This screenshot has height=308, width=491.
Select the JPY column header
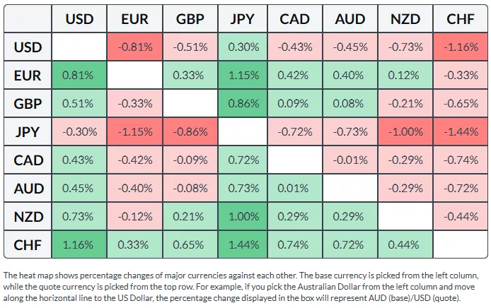(x=242, y=19)
